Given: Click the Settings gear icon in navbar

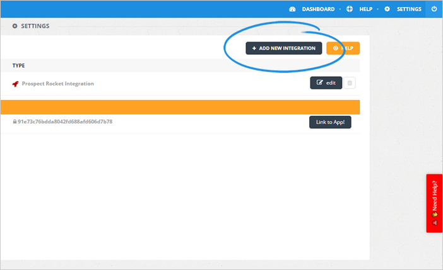Looking at the screenshot, I should tap(387, 9).
